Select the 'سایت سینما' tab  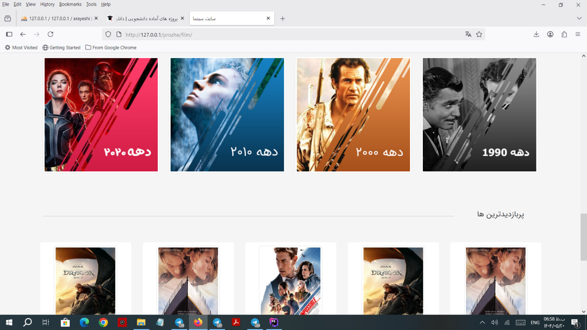tap(232, 18)
